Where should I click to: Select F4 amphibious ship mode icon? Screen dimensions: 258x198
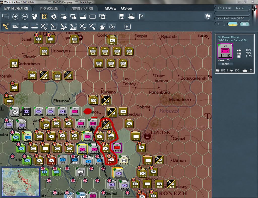point(35,27)
